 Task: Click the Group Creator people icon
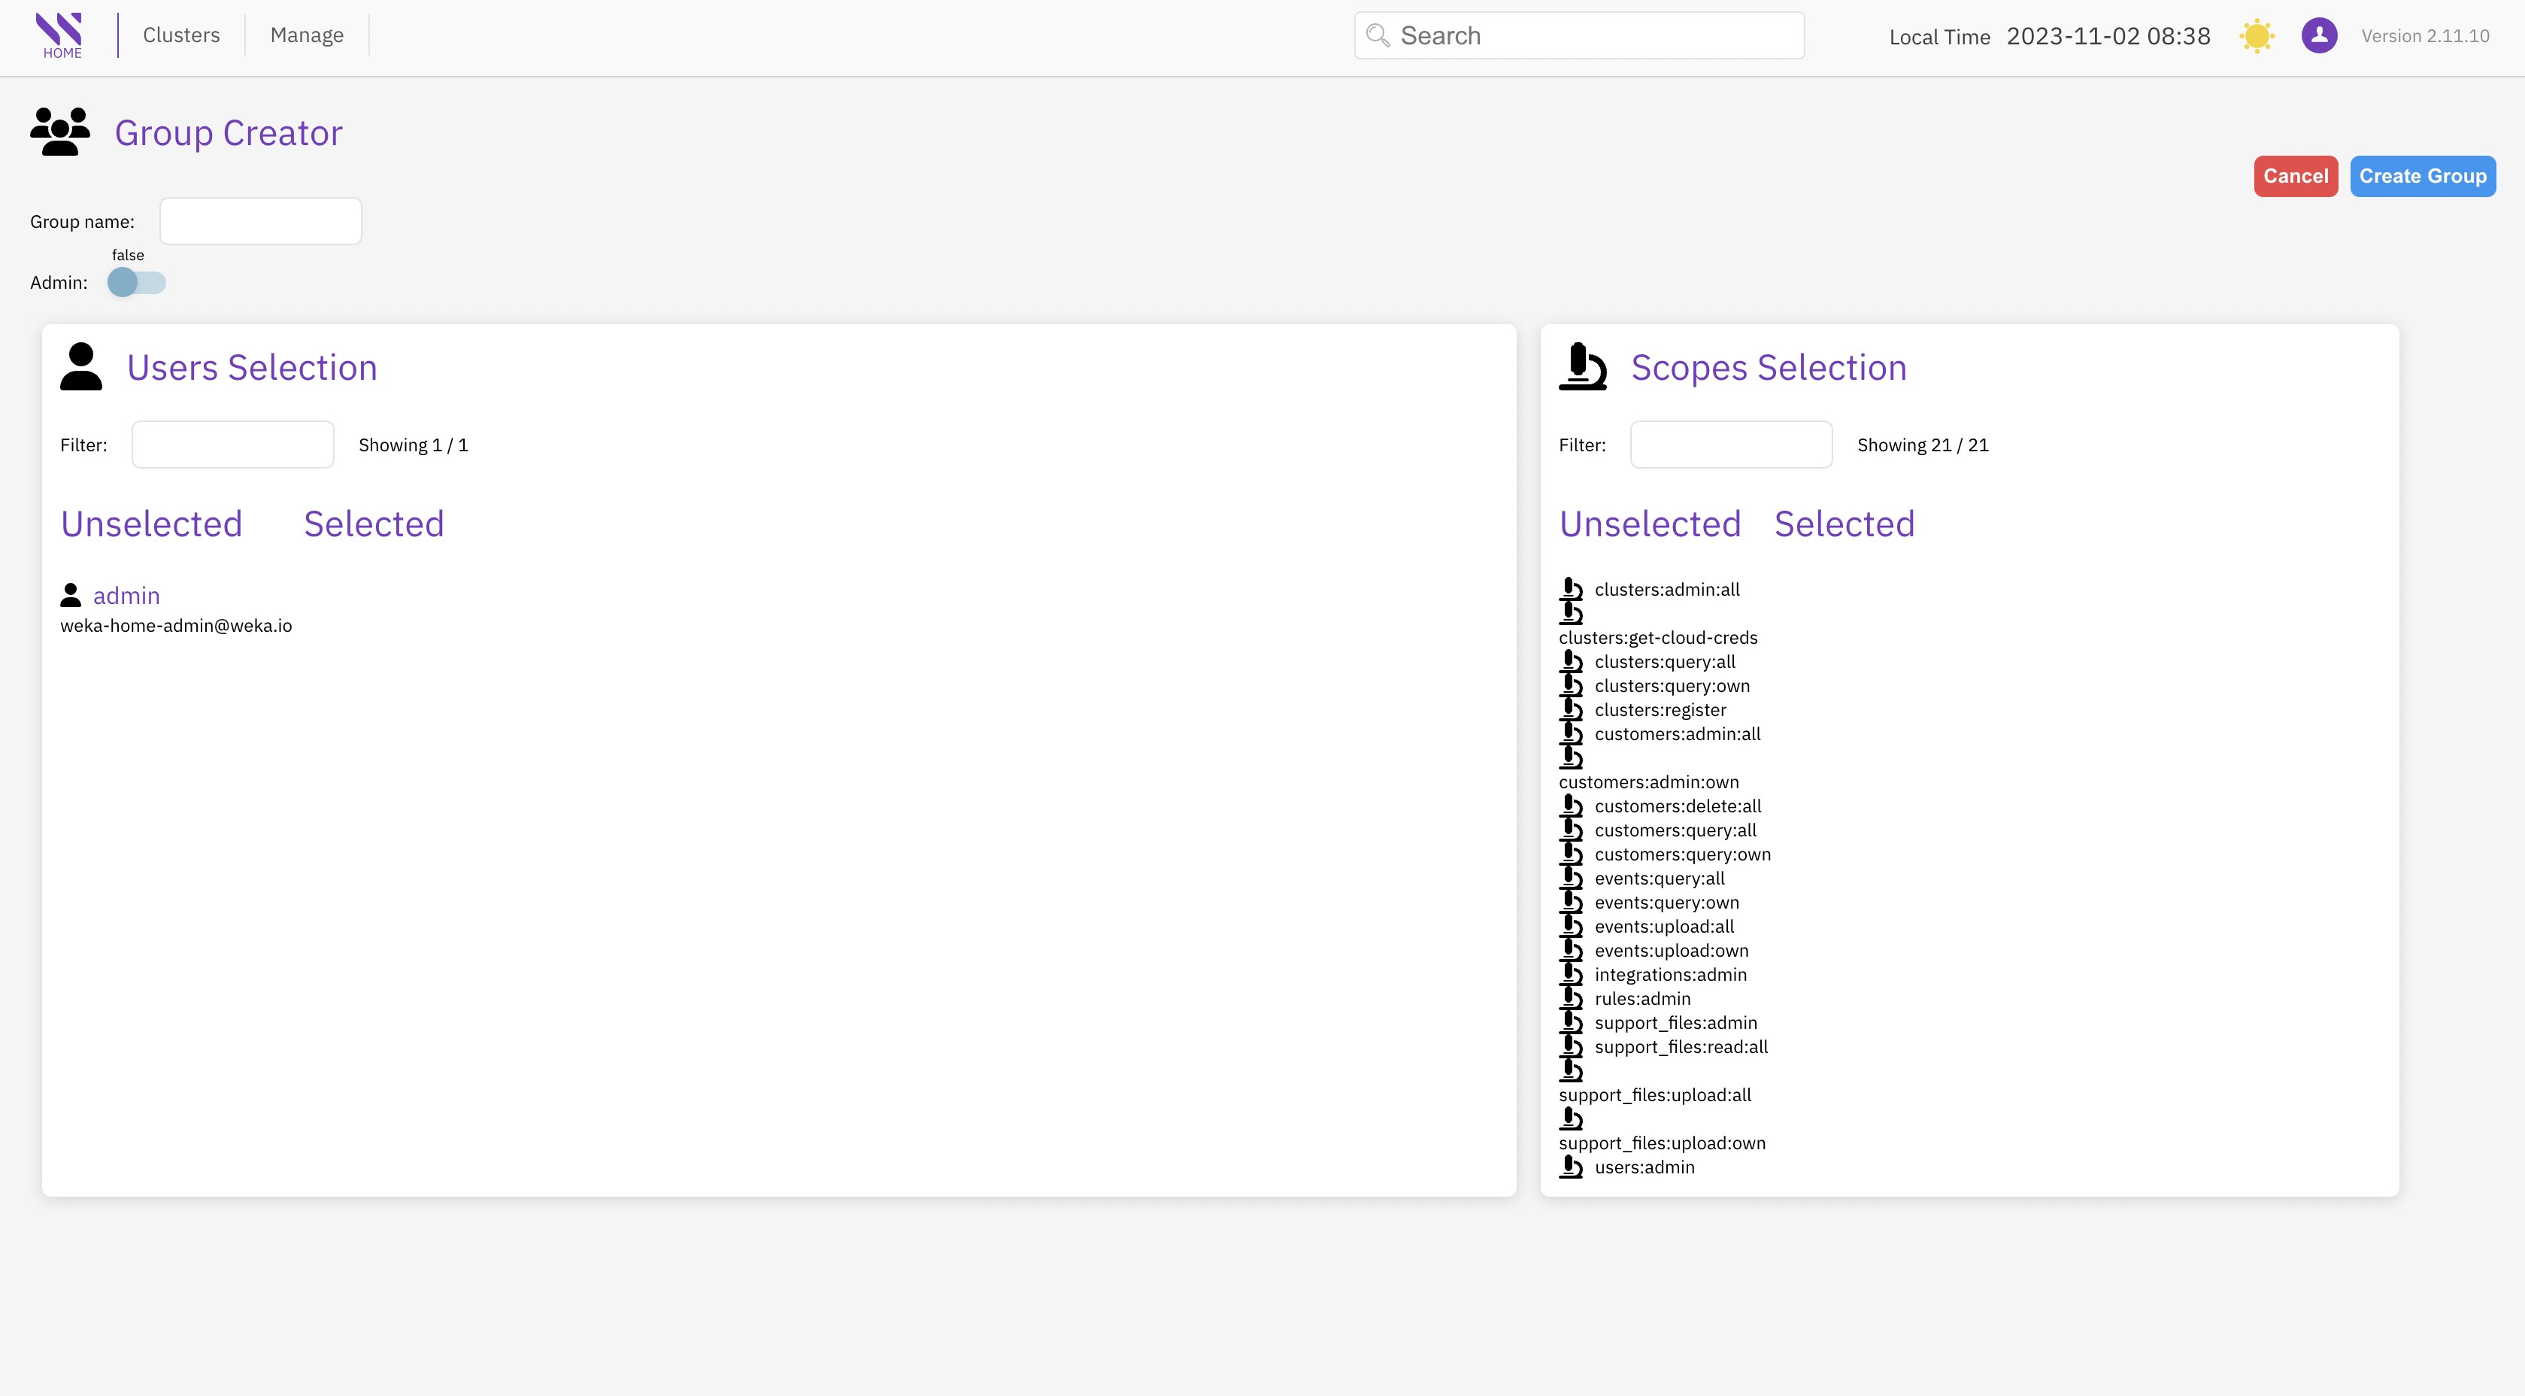click(x=60, y=132)
